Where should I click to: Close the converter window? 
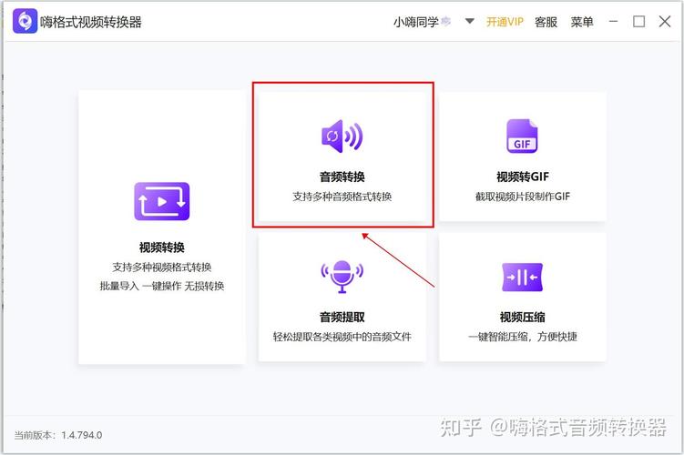pyautogui.click(x=665, y=21)
